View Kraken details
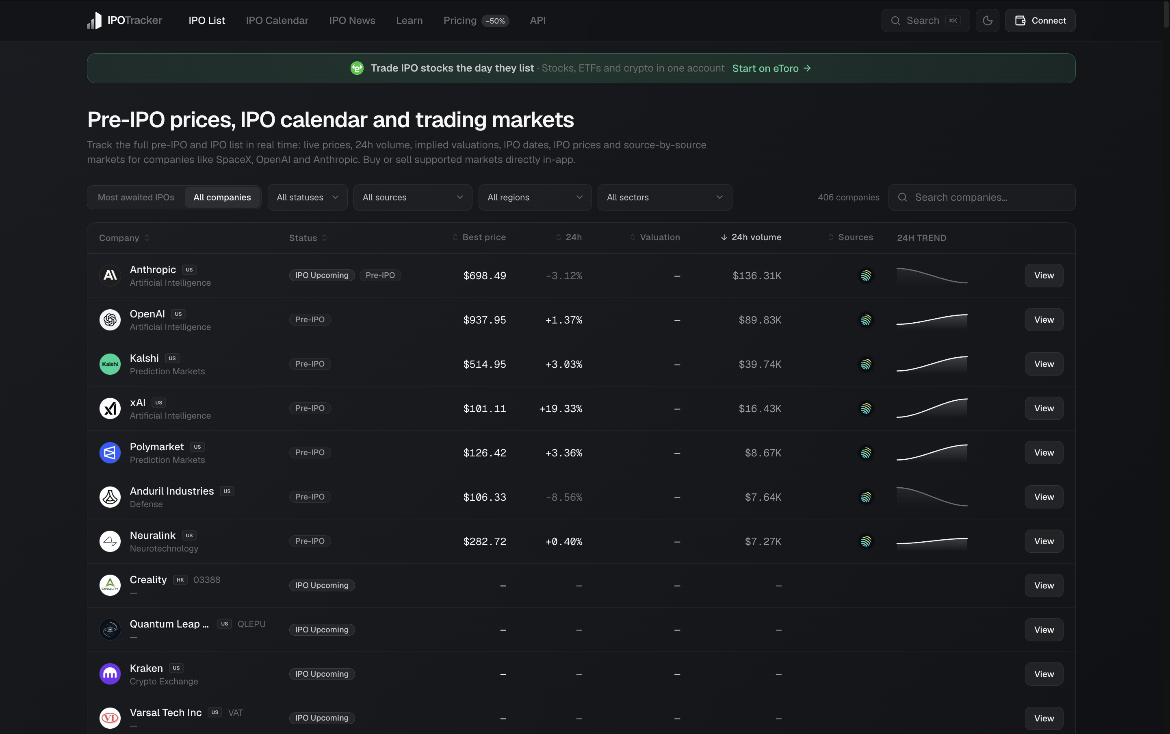The height and width of the screenshot is (734, 1170). [1044, 674]
